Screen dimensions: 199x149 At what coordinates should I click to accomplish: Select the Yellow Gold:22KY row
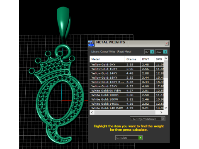point(127,86)
